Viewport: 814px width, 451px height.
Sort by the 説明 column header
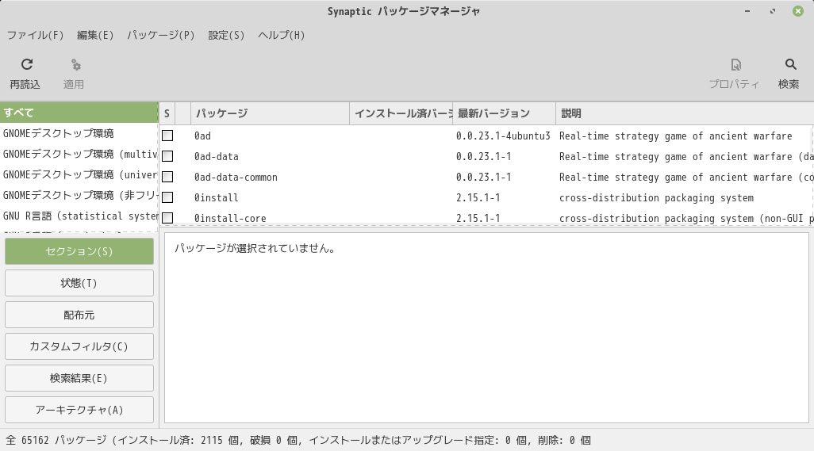click(x=684, y=113)
